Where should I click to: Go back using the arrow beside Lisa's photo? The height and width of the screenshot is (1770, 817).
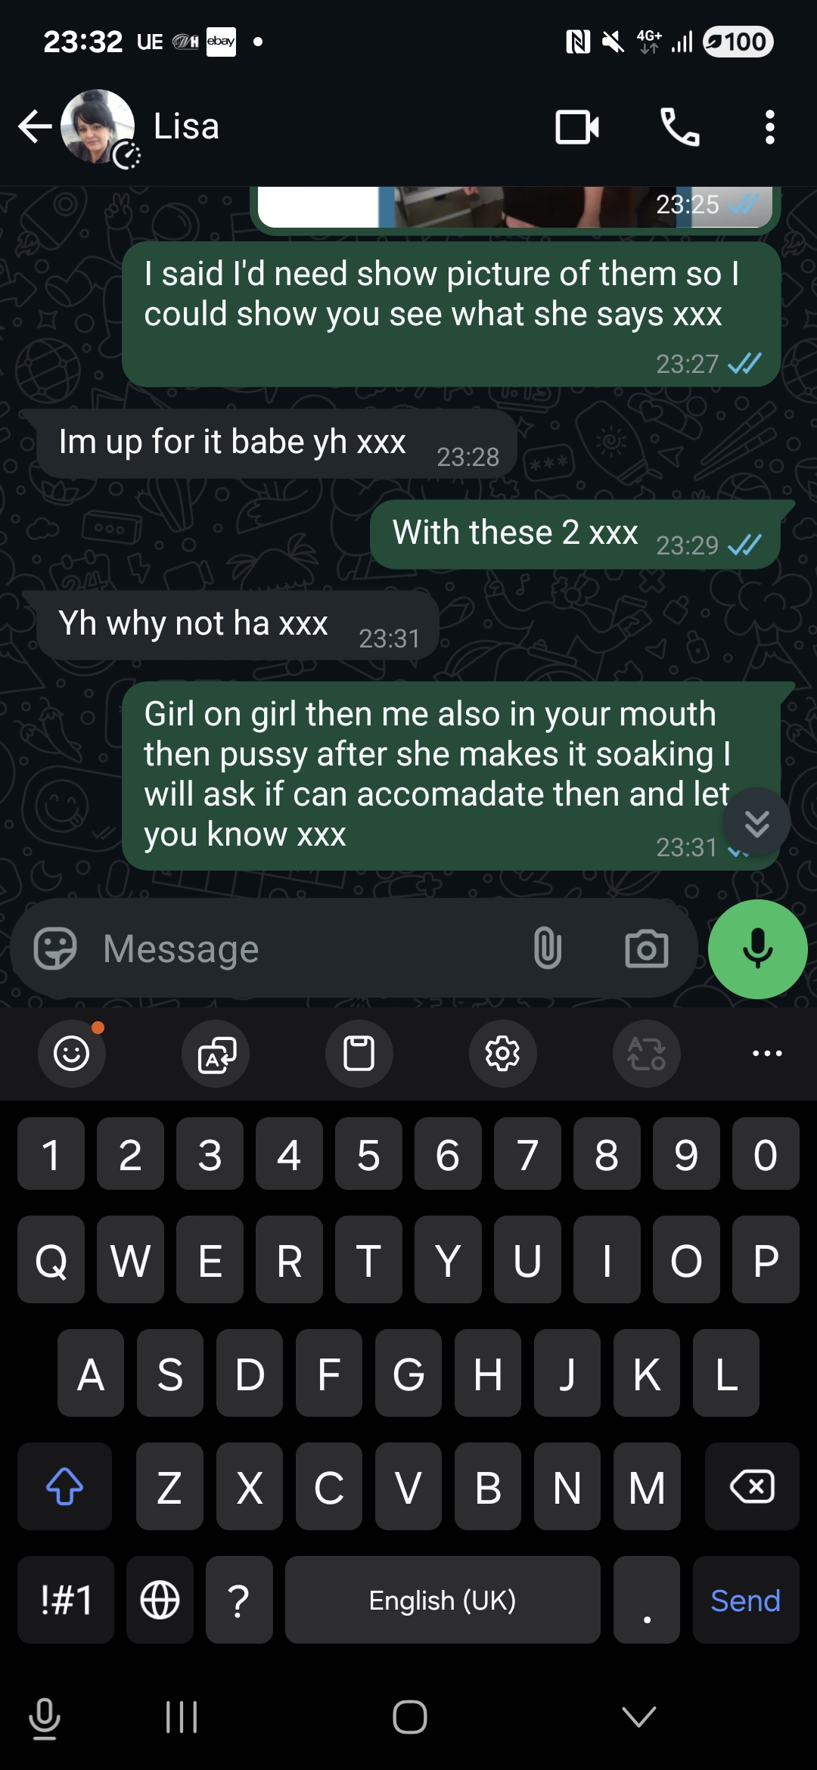(x=35, y=126)
